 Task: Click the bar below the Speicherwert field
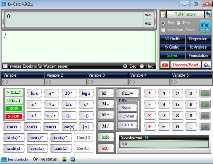coord(164,150)
